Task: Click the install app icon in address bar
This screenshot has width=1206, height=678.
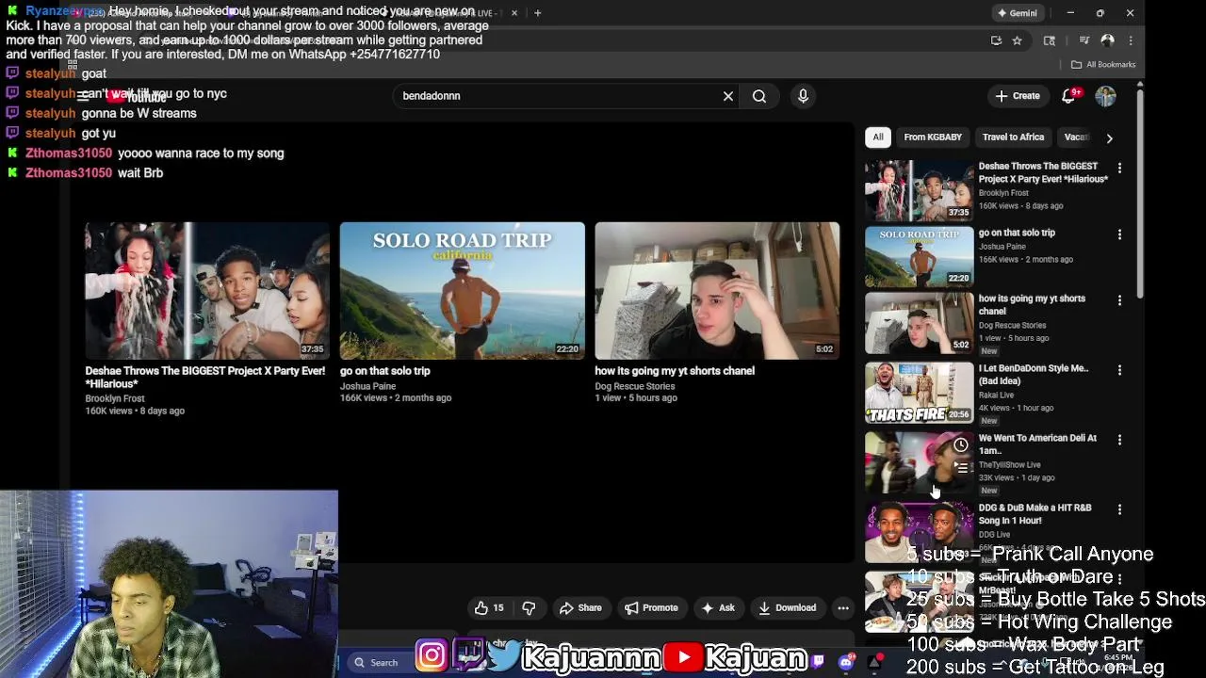Action: pos(996,40)
